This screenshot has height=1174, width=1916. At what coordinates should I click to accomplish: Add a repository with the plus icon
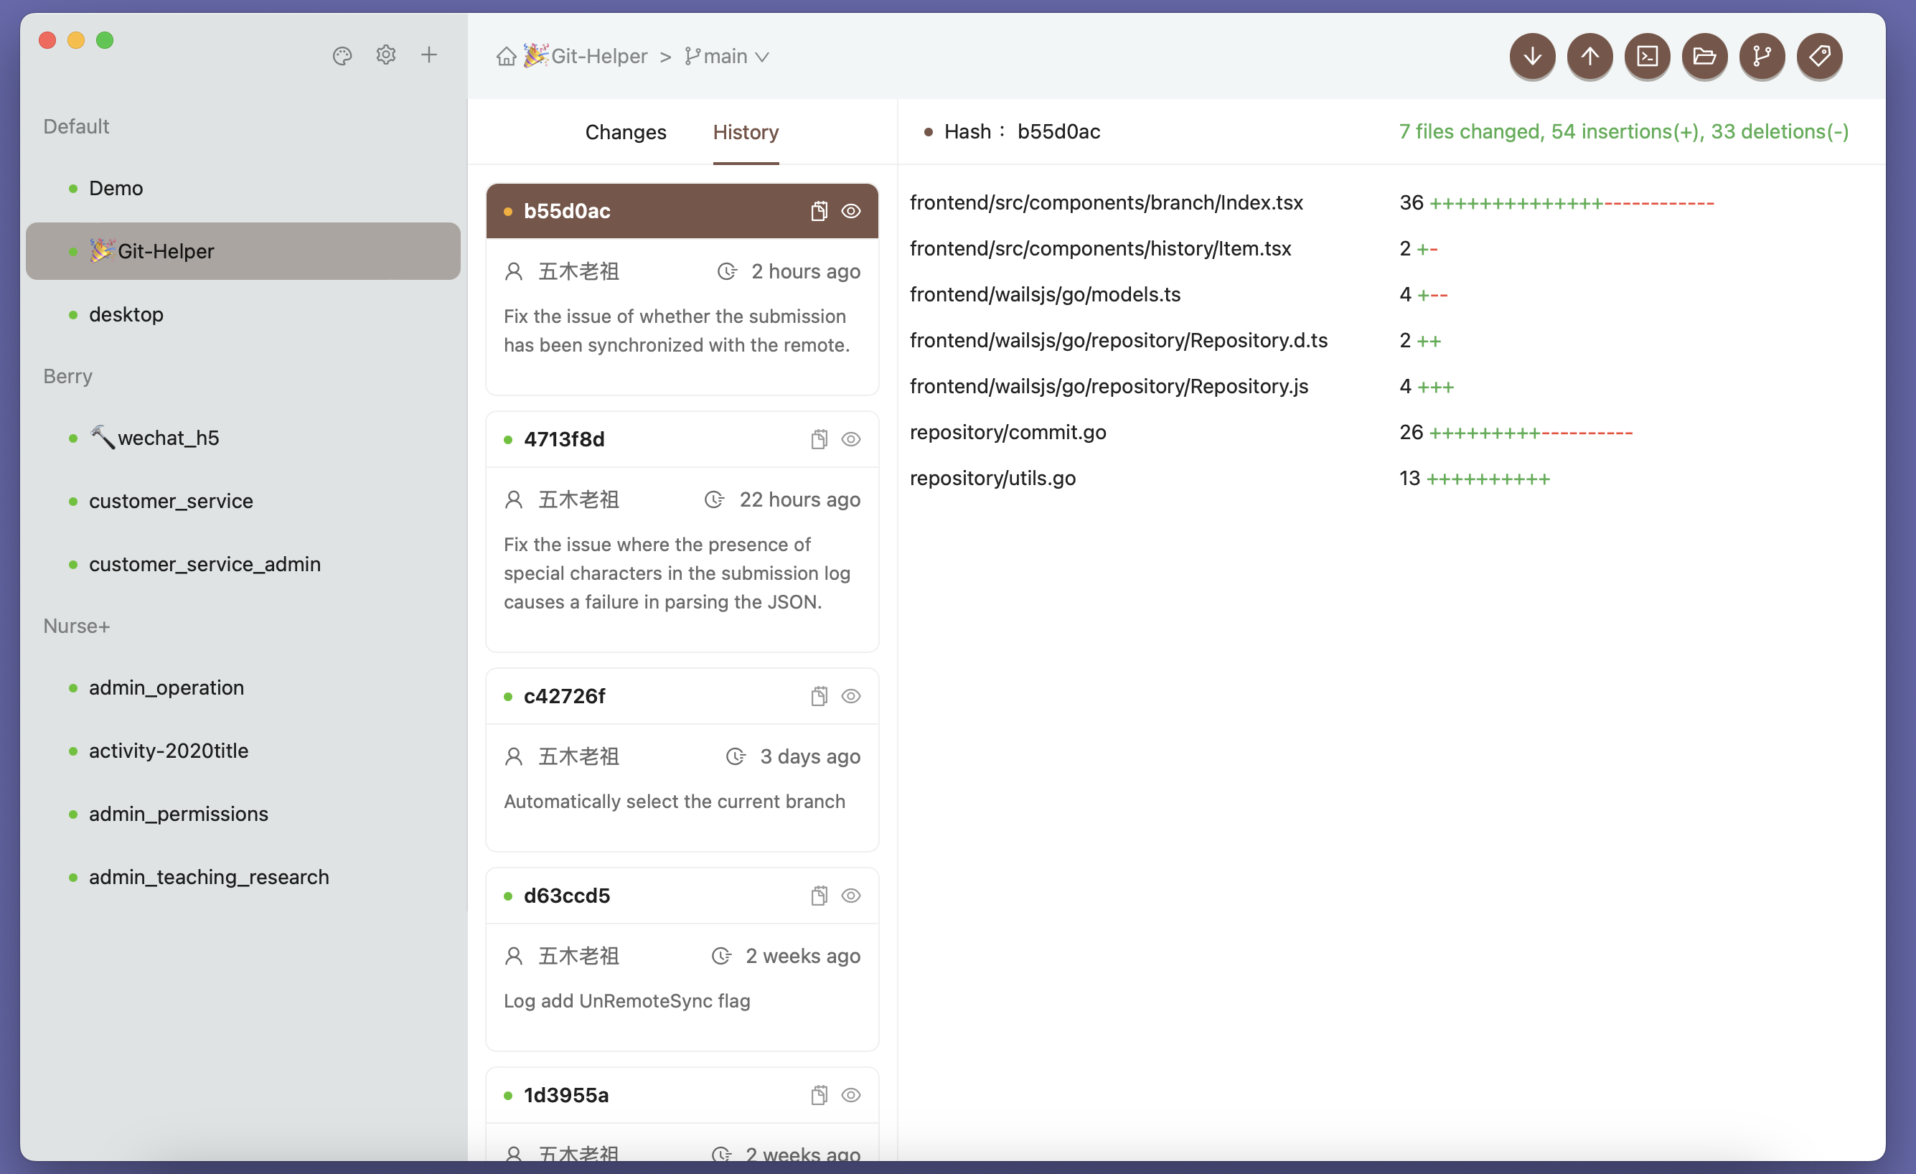[428, 55]
